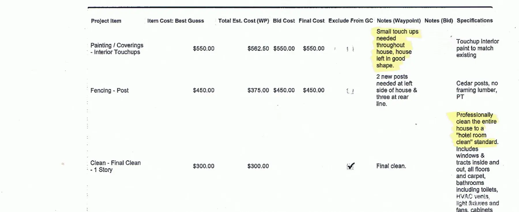Select the cedar posts specification text
Viewport: 519px width, 212px height.
coord(477,90)
